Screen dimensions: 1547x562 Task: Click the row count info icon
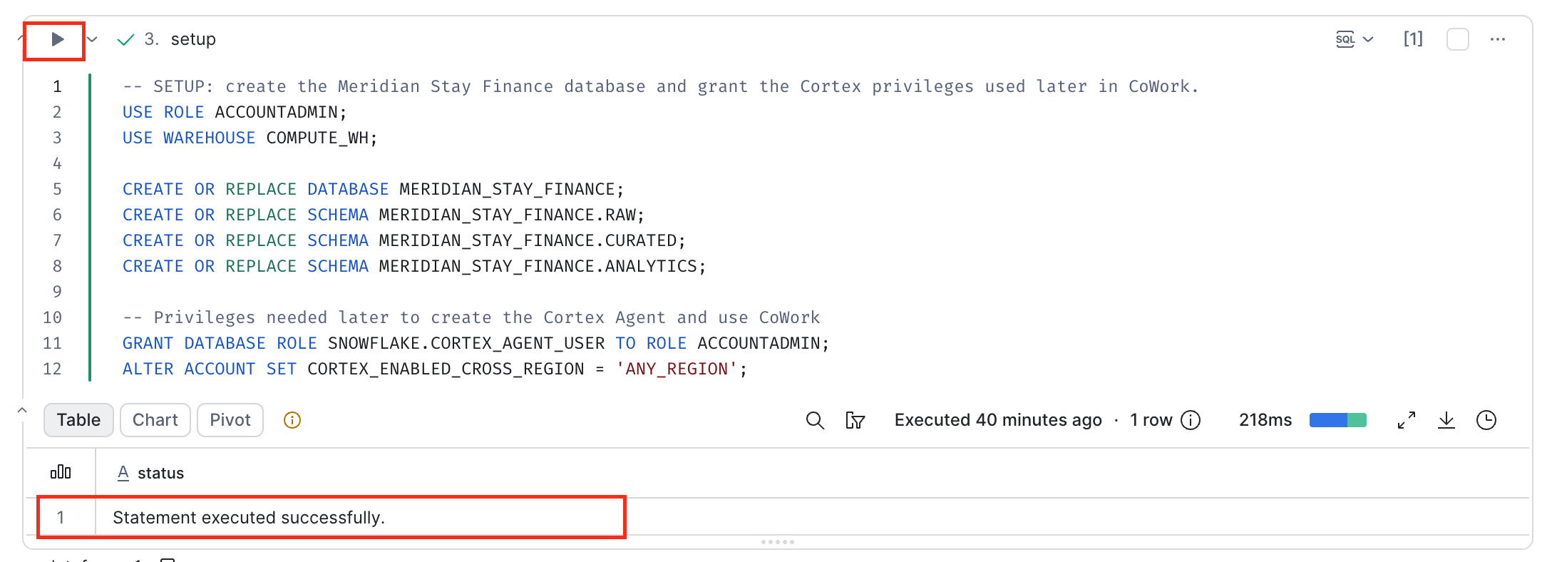[x=1191, y=420]
